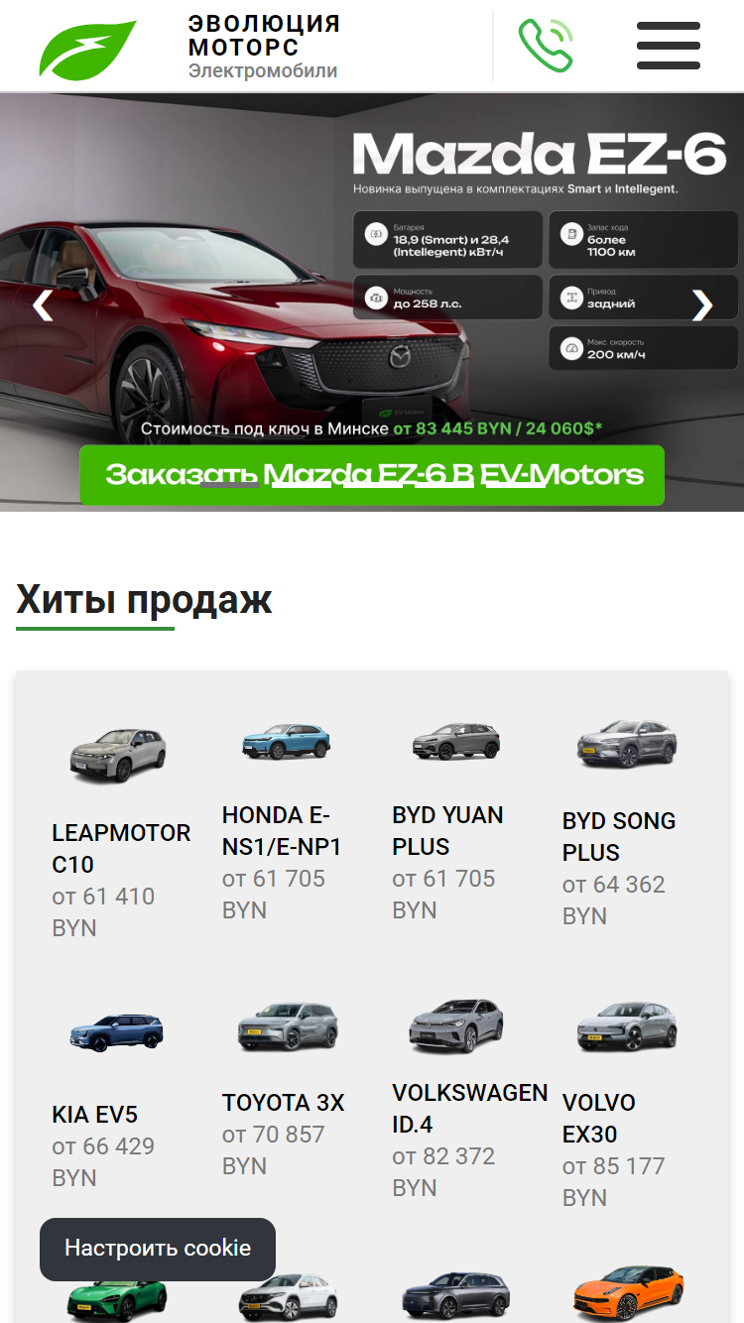Open the Настроить cookie settings
Viewport: 744px width, 1323px height.
pos(158,1249)
